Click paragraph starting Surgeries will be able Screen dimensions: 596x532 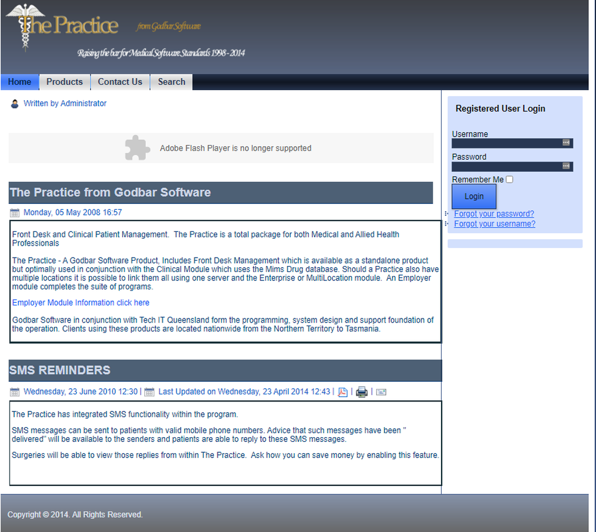[x=225, y=455]
